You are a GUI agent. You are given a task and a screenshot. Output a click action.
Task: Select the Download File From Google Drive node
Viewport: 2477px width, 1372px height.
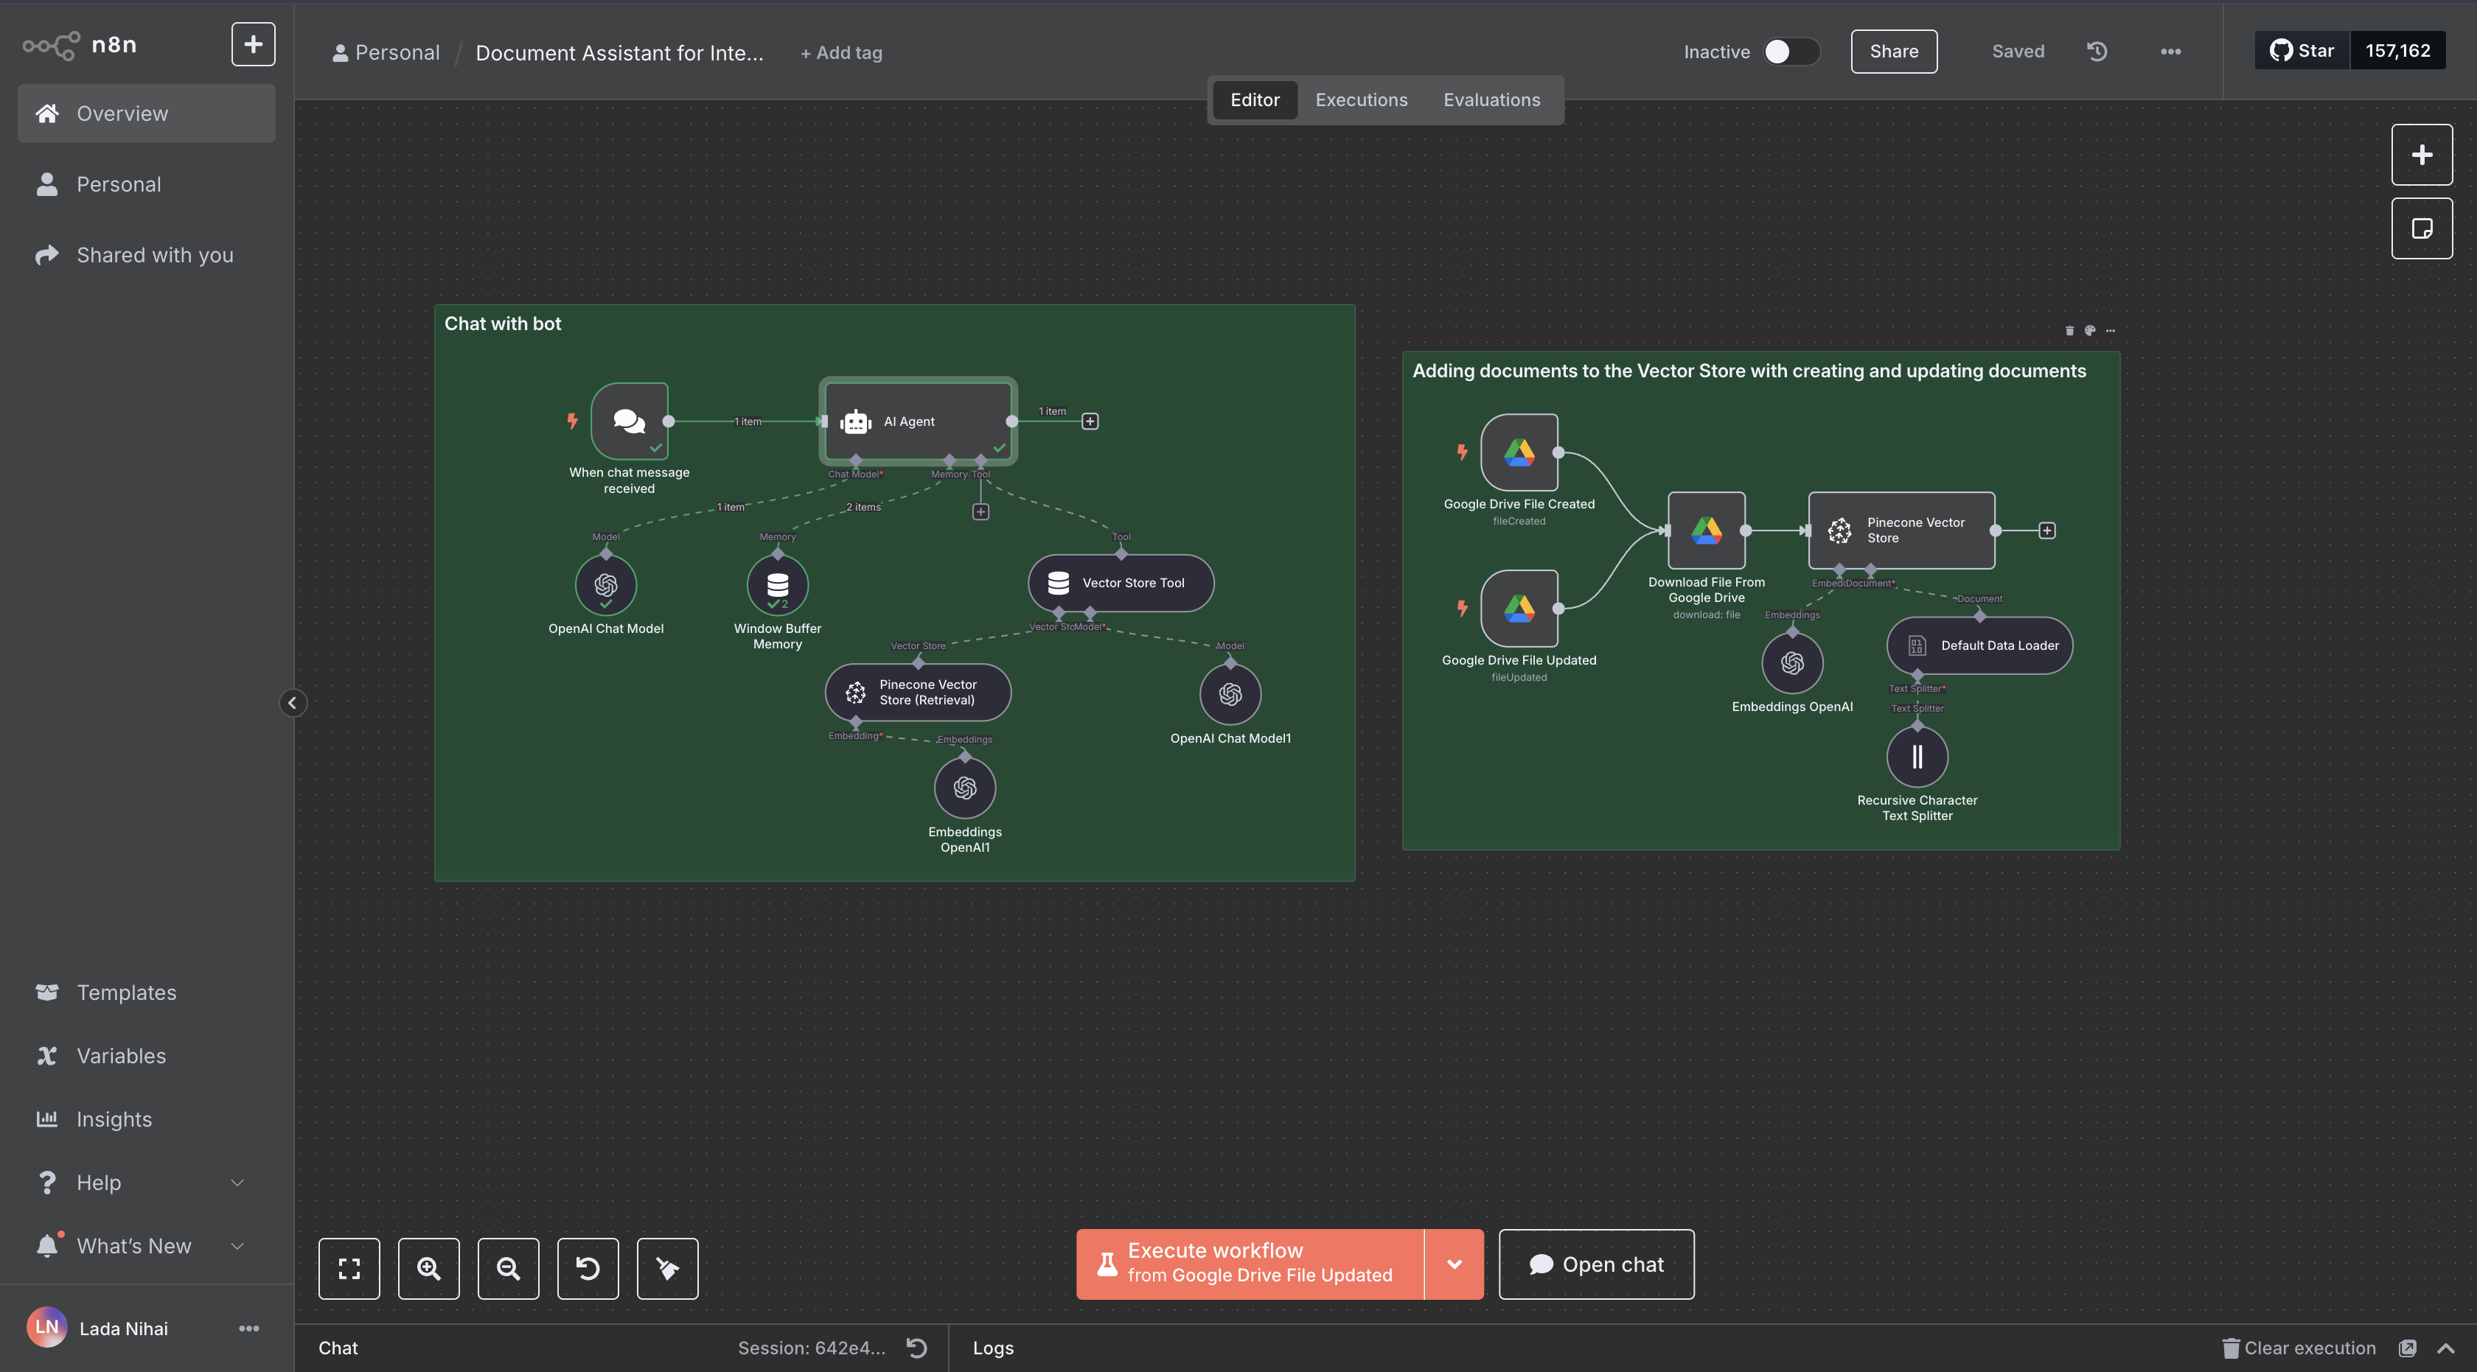1707,531
